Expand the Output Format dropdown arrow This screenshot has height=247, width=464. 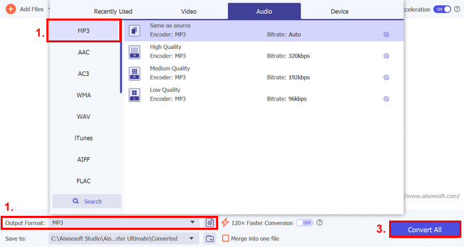click(x=192, y=222)
